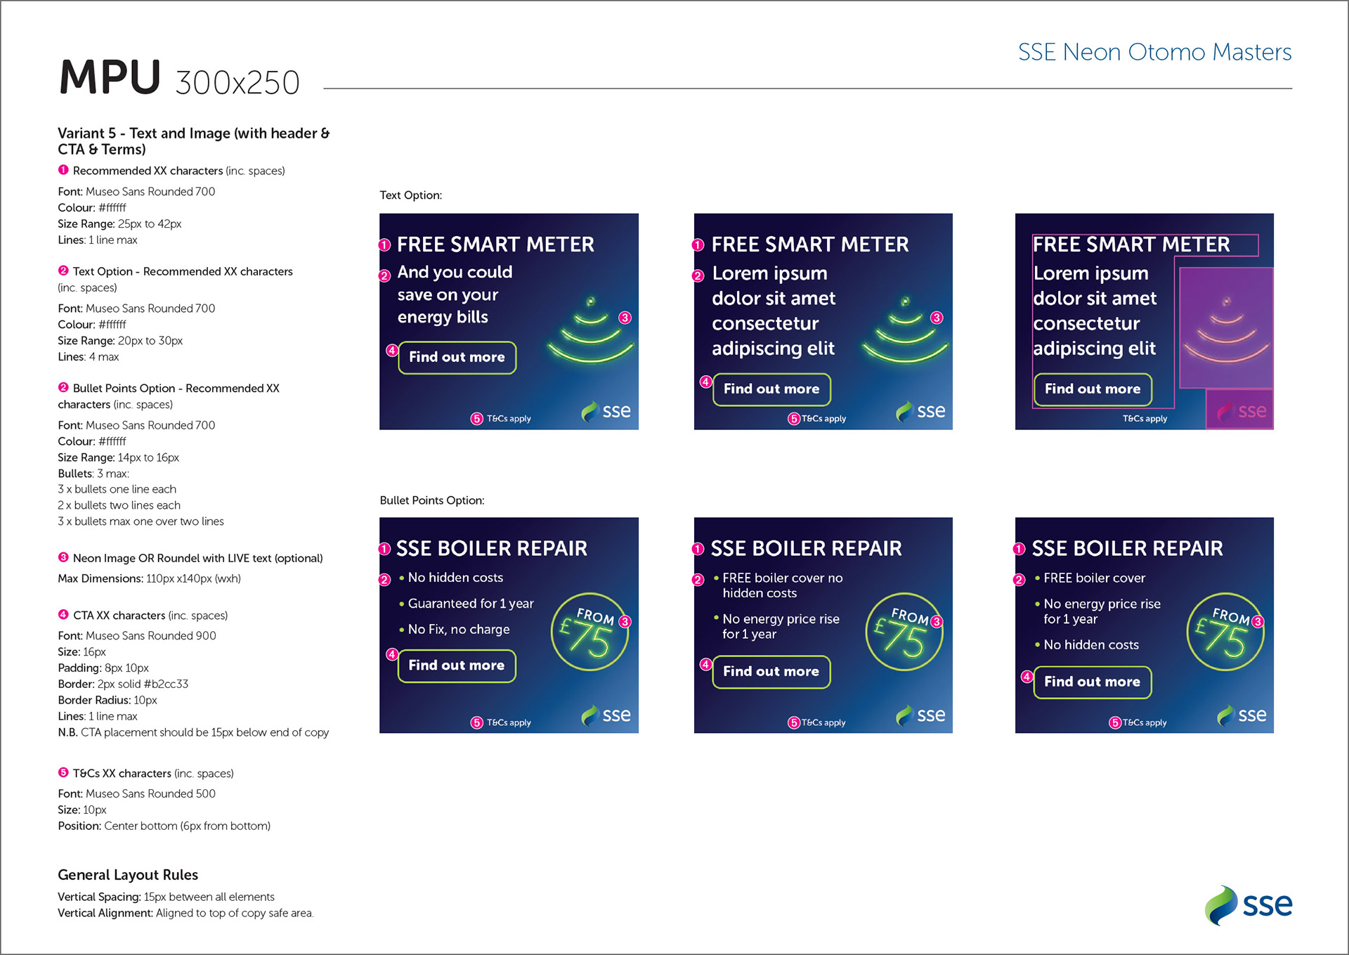Click the 'Text Option:' label above banners
The image size is (1349, 955).
click(411, 195)
